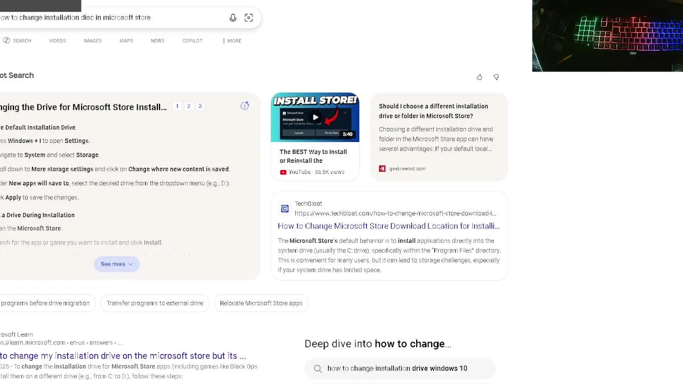Select 'Transfer programs to external drive' suggestion

pyautogui.click(x=155, y=303)
